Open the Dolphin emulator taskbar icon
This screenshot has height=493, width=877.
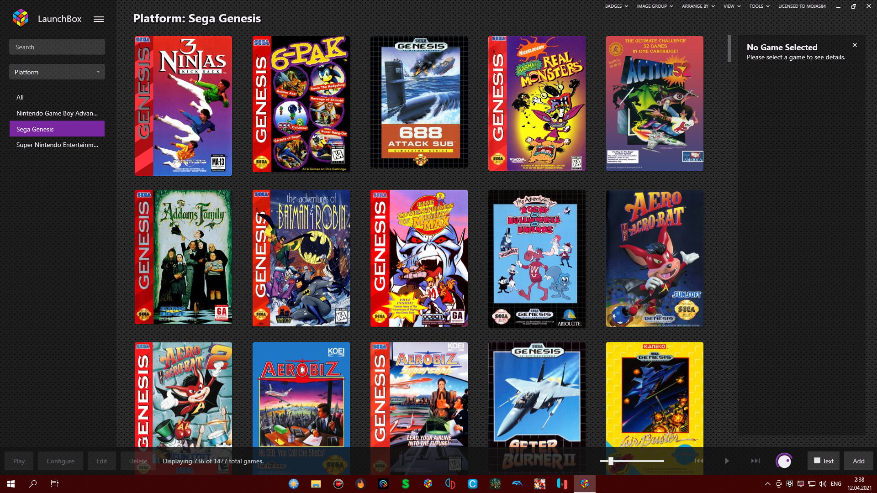pyautogui.click(x=518, y=484)
